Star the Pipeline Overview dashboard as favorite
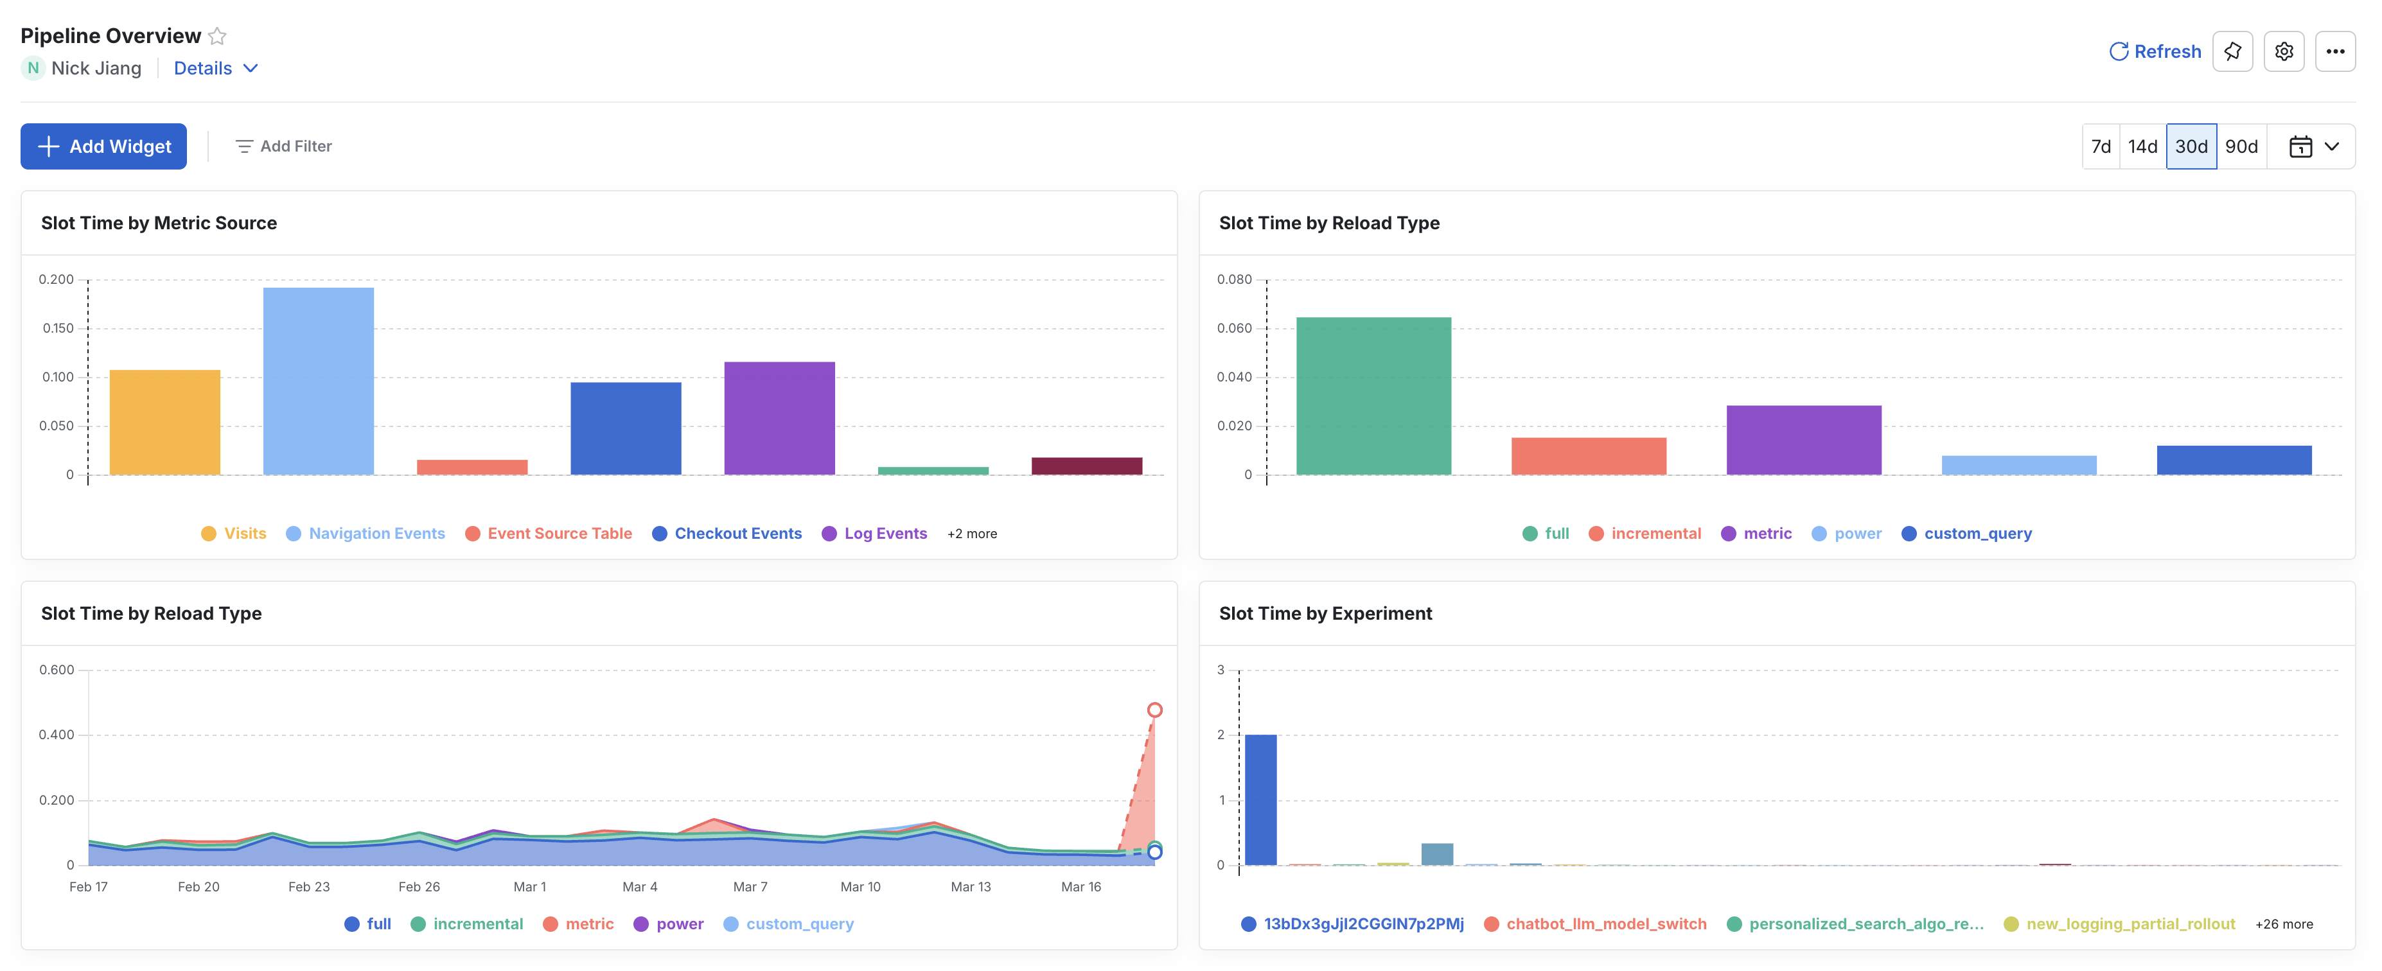 [x=217, y=36]
